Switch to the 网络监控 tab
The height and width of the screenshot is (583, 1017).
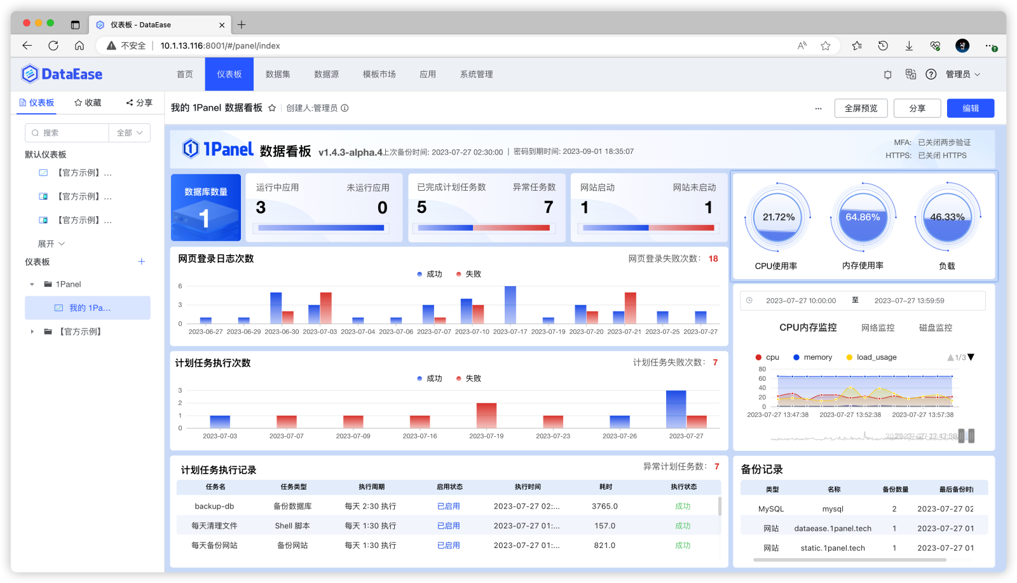878,327
